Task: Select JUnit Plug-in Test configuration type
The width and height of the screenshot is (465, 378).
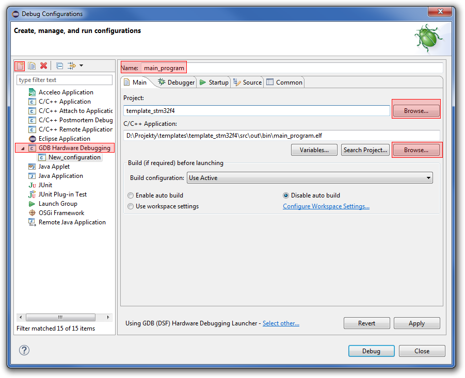Action: (62, 194)
